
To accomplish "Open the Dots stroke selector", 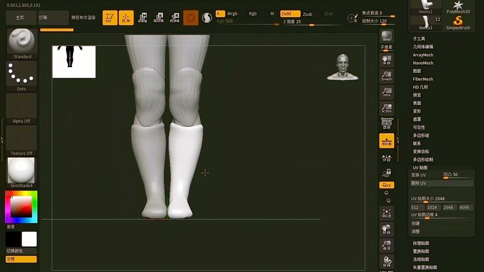I will click(21, 74).
